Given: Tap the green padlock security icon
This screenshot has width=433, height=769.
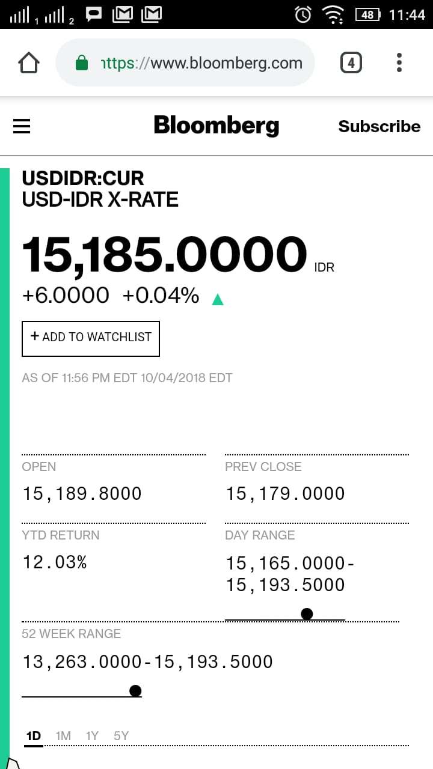Looking at the screenshot, I should [82, 63].
